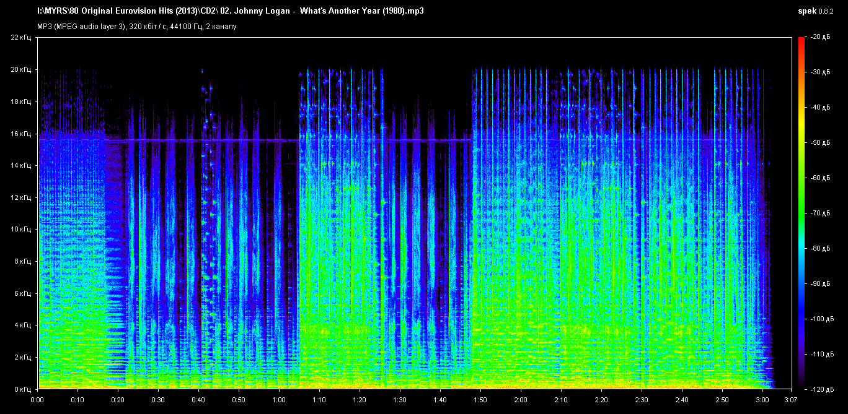Select the 0:00 start time marker
Screen dimensions: 848x414
coord(37,400)
